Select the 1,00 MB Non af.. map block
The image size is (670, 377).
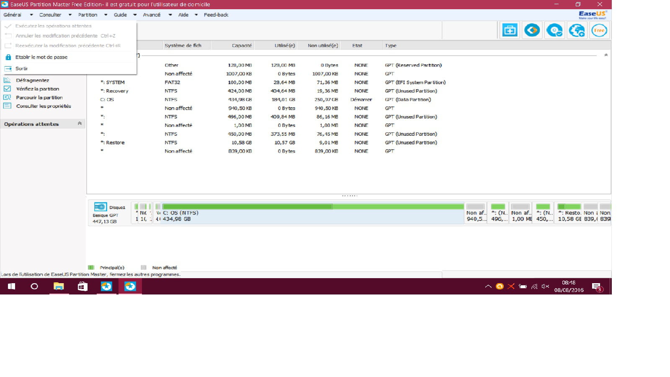click(x=521, y=213)
